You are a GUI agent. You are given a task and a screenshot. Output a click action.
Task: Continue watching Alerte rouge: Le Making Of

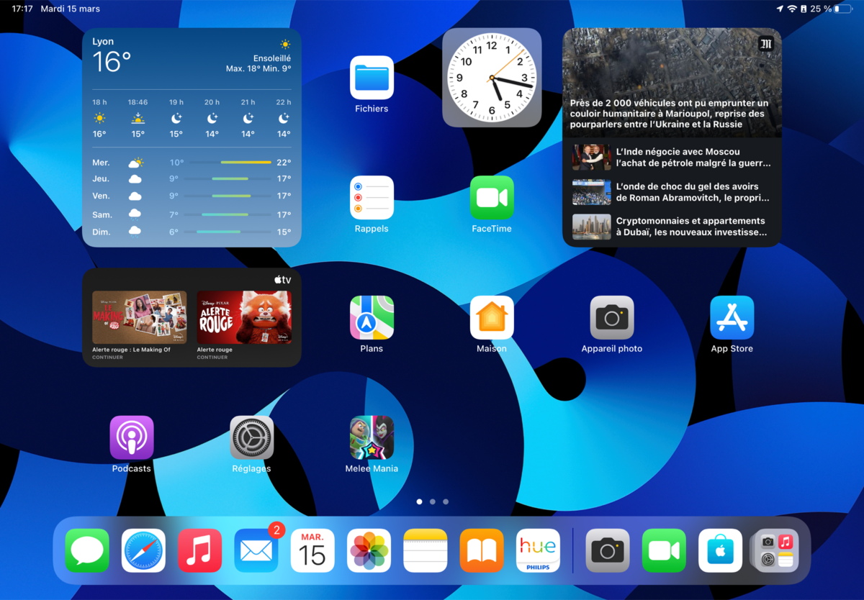(140, 324)
